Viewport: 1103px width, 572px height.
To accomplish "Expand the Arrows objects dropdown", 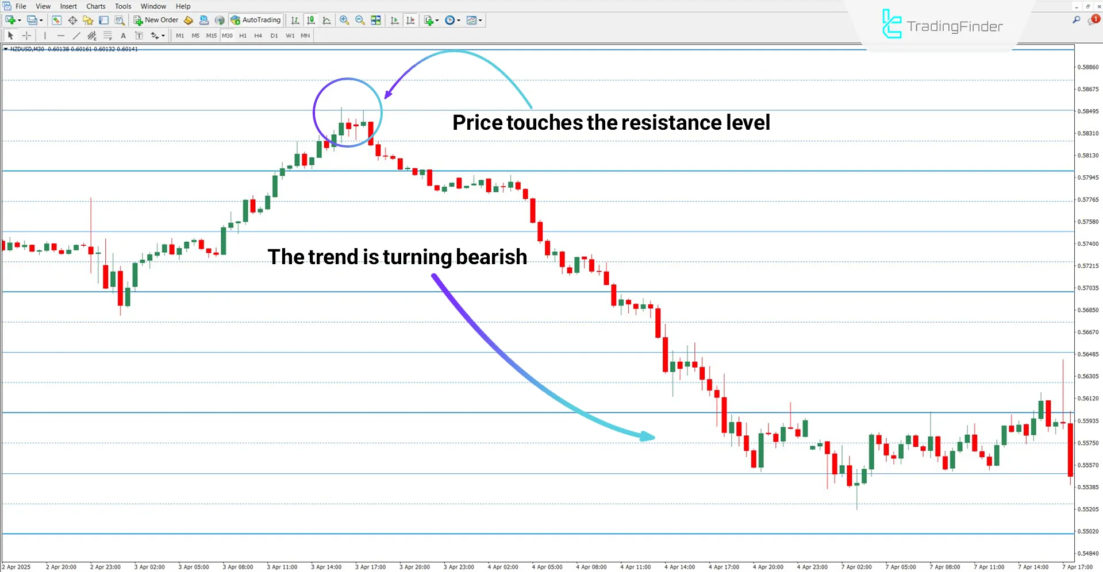I will tap(163, 36).
